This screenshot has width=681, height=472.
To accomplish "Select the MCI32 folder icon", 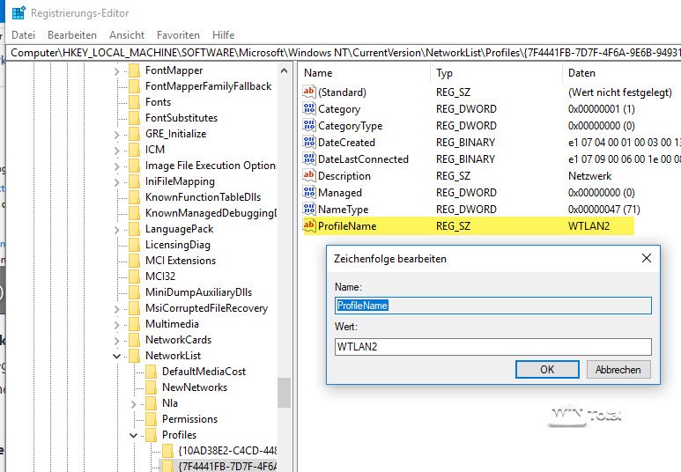I will (x=134, y=277).
